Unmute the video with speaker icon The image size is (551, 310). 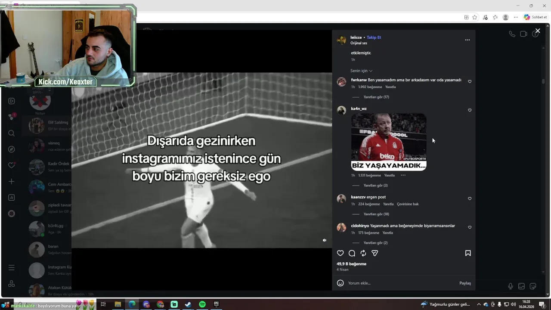pyautogui.click(x=325, y=240)
